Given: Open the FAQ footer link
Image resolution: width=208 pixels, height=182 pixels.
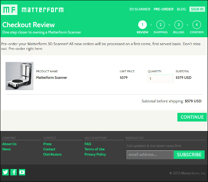Looking at the screenshot, I should pos(88,144).
